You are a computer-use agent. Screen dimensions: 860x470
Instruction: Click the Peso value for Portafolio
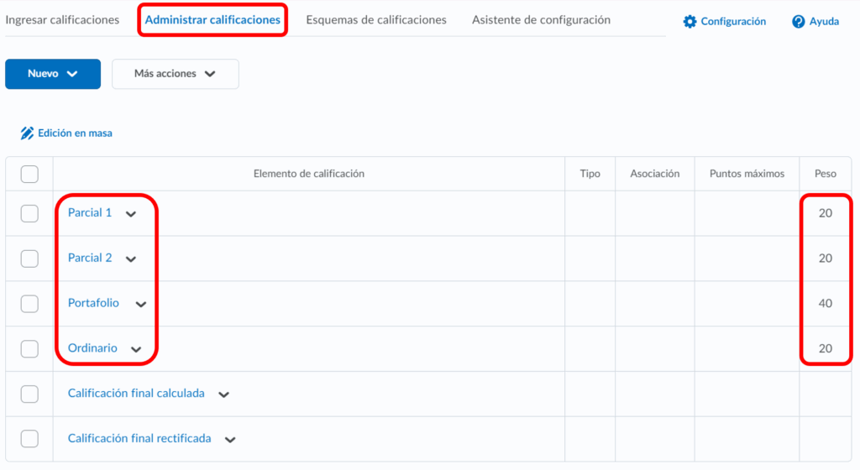tap(825, 304)
